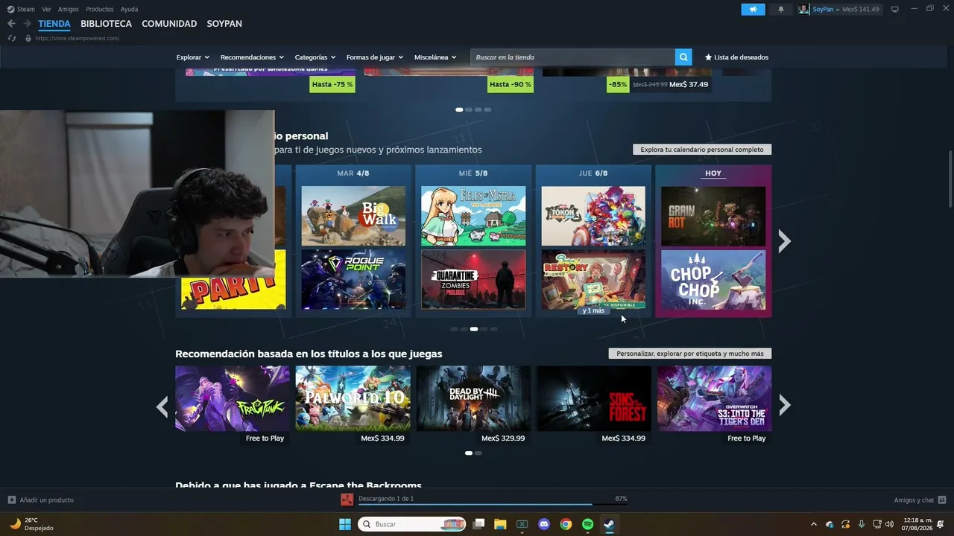Switch to the BIBLIOTECA tab
The image size is (954, 536).
click(106, 24)
